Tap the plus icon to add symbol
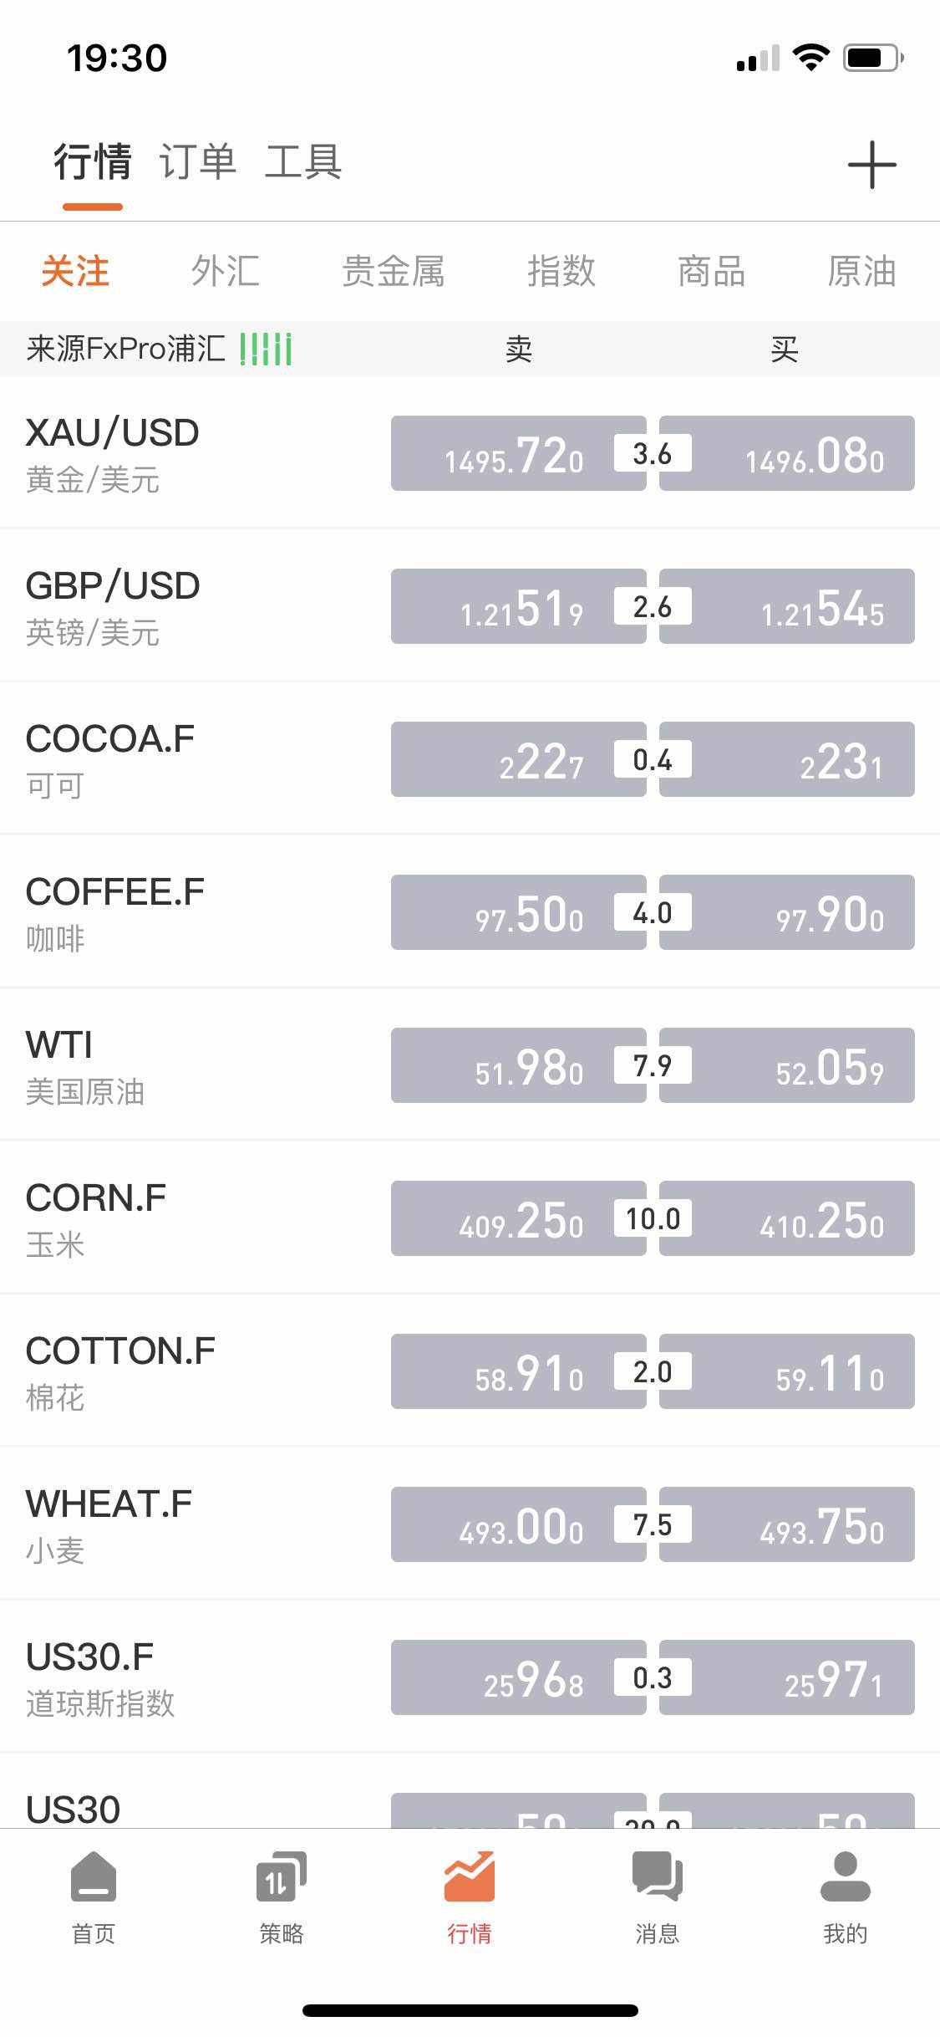Viewport: 940px width, 2037px height. coord(871,165)
